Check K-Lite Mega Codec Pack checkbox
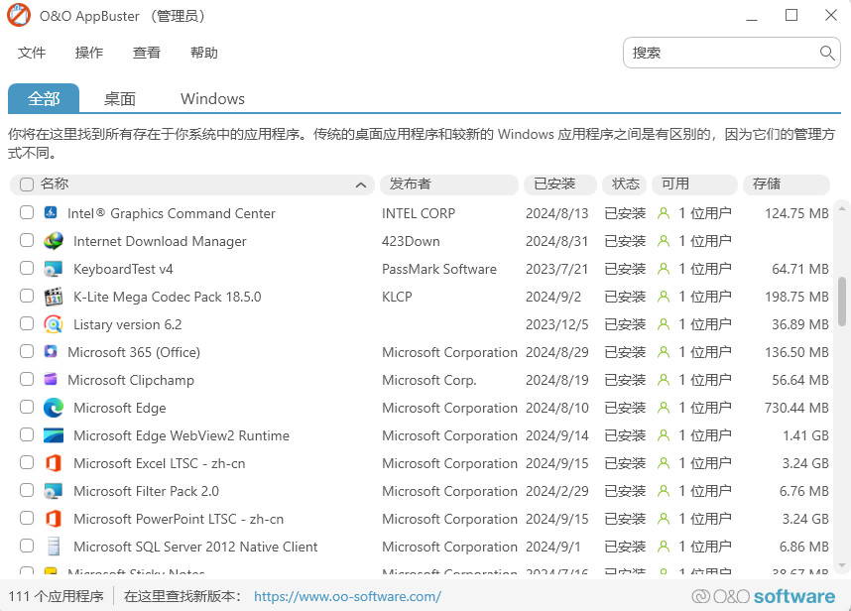Image resolution: width=851 pixels, height=611 pixels. (27, 296)
